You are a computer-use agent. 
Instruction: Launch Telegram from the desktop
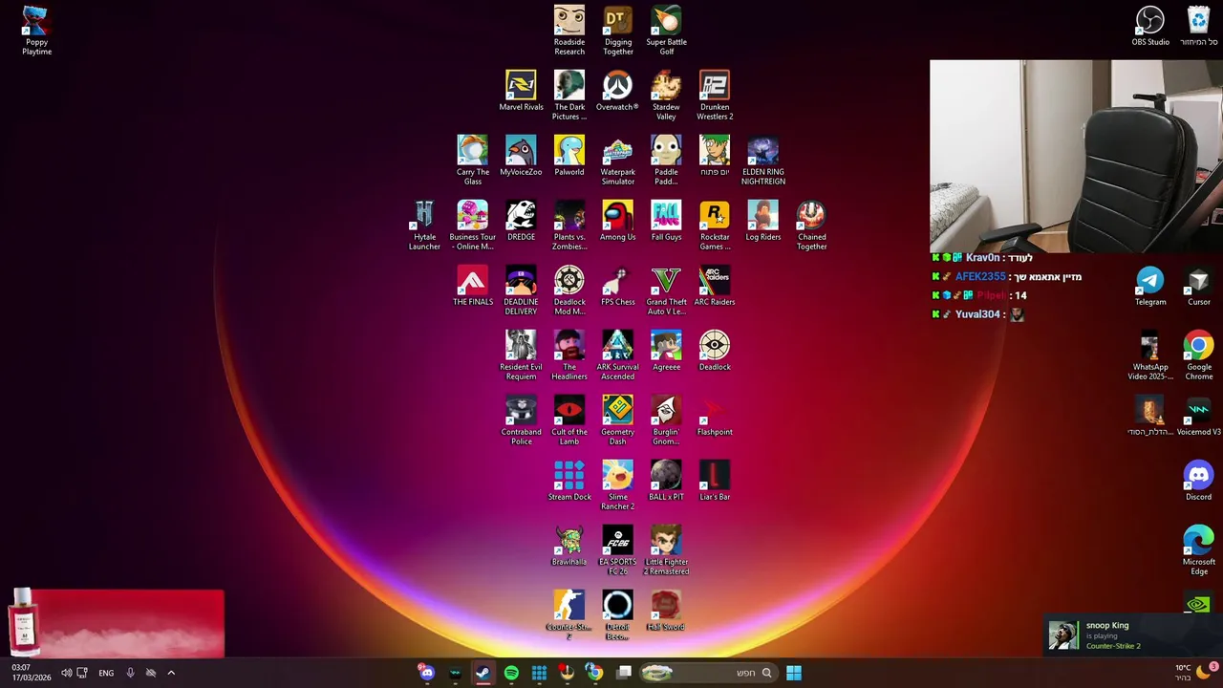coord(1150,286)
